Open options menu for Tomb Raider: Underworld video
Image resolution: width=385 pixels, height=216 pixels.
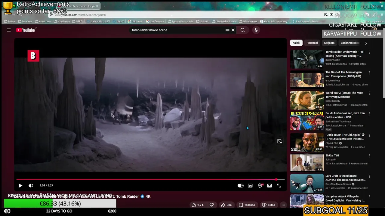pos(369,52)
